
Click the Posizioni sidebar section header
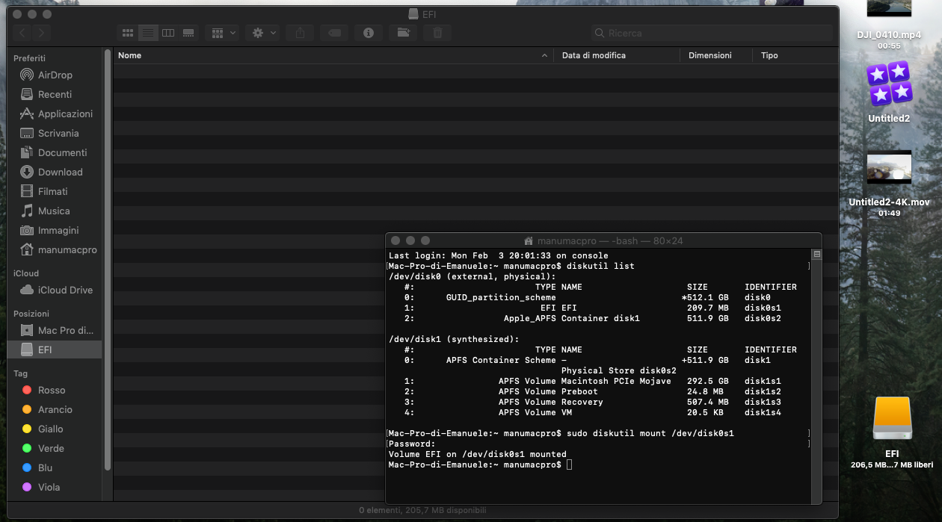[31, 314]
